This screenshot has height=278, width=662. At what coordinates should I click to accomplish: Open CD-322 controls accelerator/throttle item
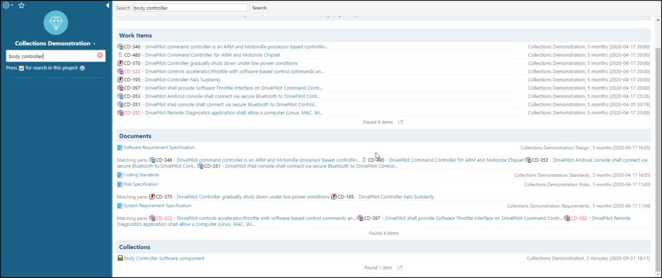tap(235, 71)
